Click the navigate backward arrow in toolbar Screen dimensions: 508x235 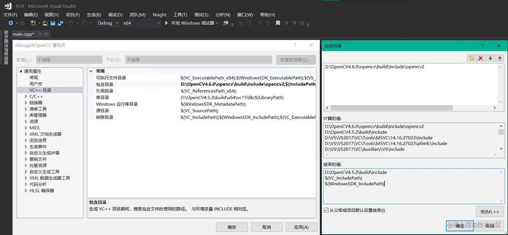click(11, 23)
